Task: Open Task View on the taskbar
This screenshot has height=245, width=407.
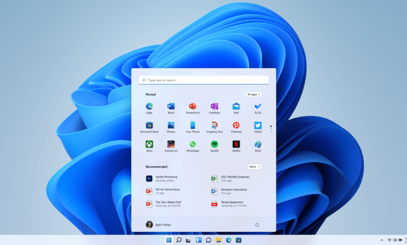Action: click(188, 240)
